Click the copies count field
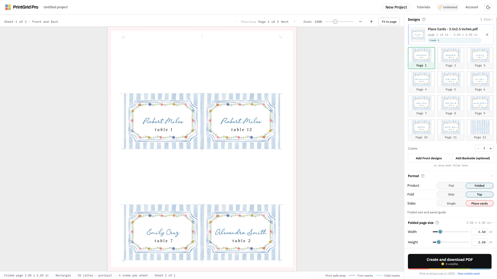Image resolution: width=497 pixels, height=279 pixels. click(x=484, y=148)
